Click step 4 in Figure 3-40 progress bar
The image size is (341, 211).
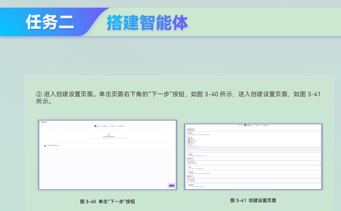(x=120, y=126)
